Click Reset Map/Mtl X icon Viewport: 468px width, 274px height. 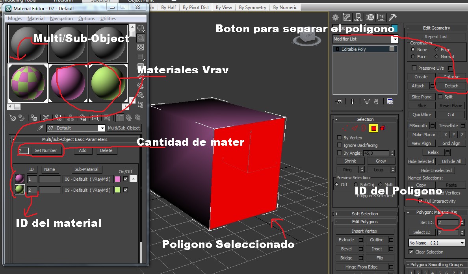[x=46, y=118]
